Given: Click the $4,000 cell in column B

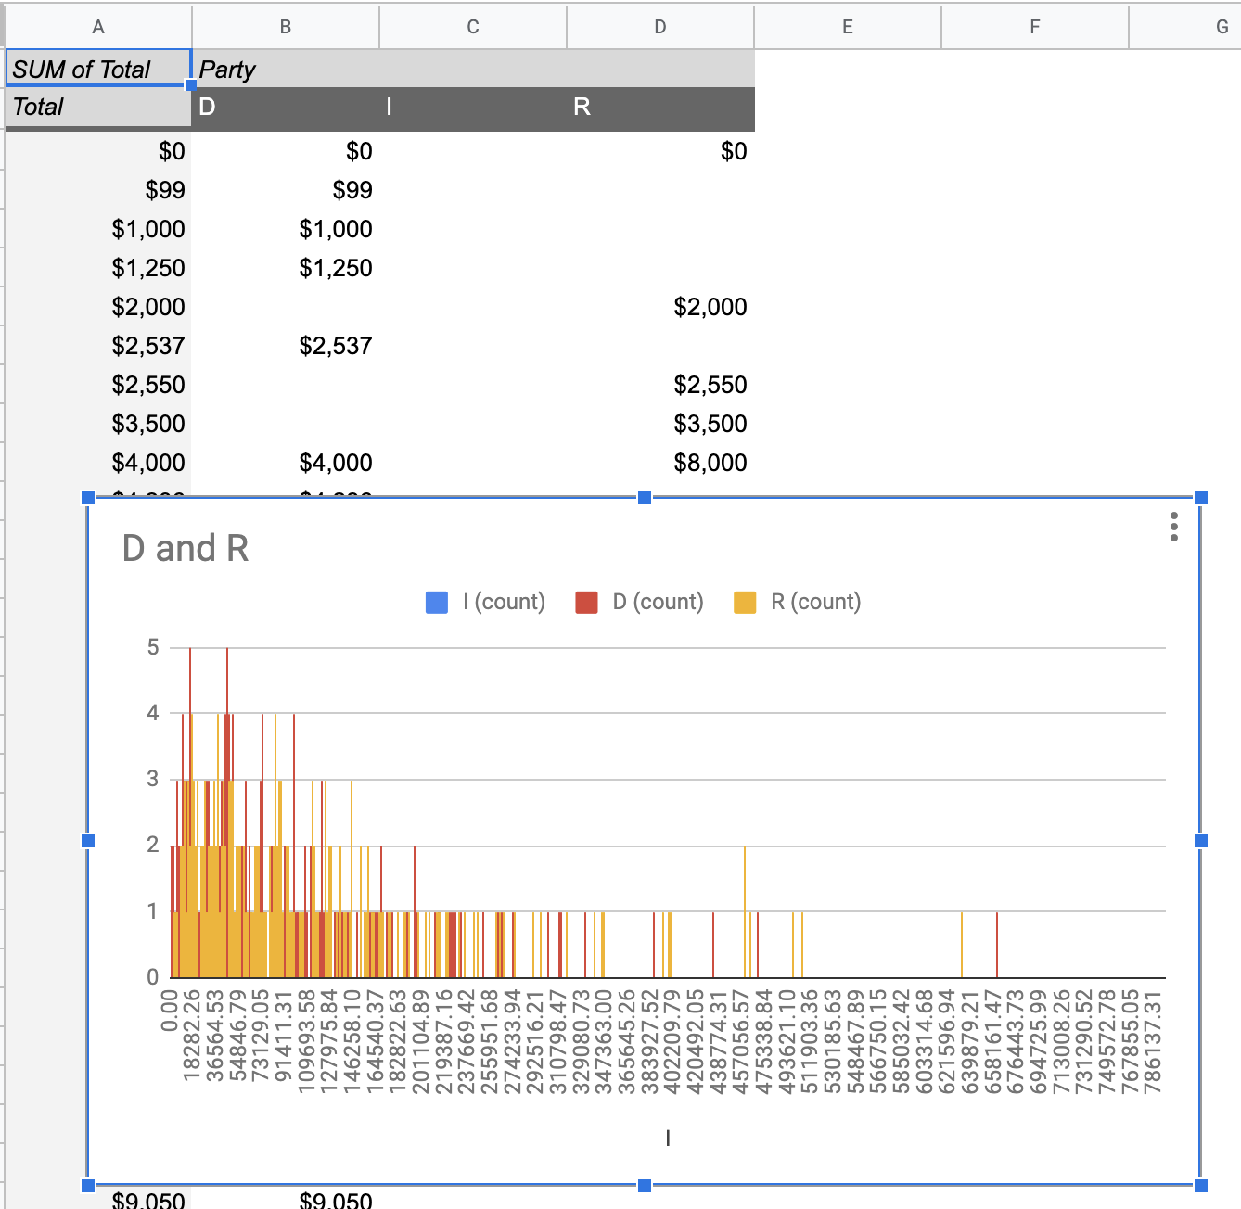Looking at the screenshot, I should 286,463.
